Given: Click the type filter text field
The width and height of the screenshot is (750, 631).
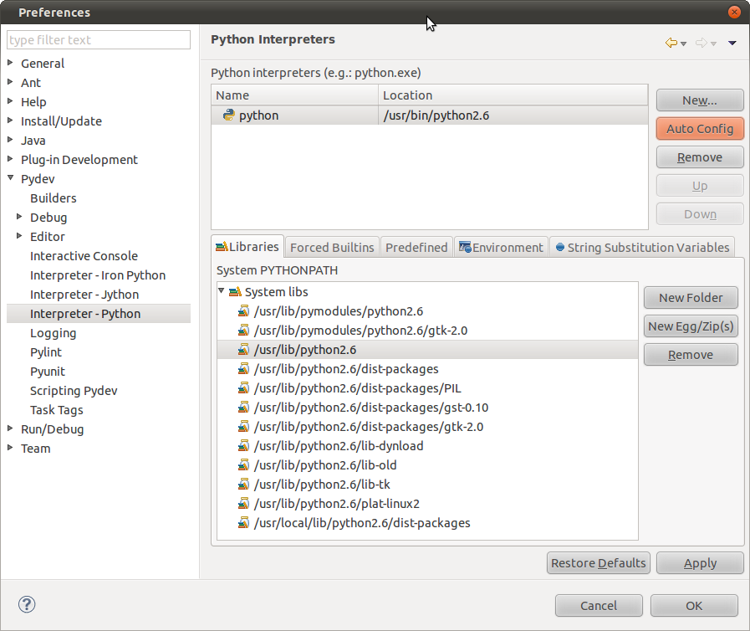Looking at the screenshot, I should coord(98,39).
